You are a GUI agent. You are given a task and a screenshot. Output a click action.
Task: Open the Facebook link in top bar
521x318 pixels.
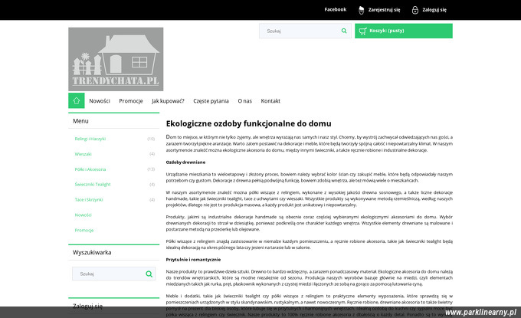[336, 10]
